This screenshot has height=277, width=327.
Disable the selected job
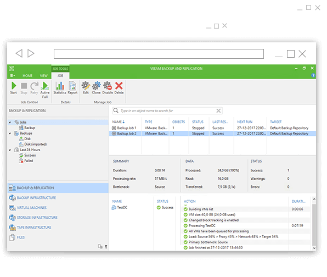tap(108, 88)
